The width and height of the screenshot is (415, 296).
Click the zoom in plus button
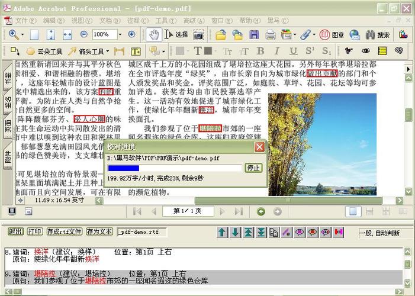pos(131,34)
